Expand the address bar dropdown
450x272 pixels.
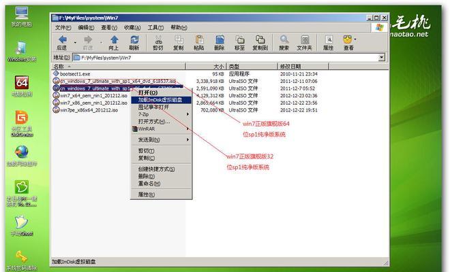click(381, 58)
